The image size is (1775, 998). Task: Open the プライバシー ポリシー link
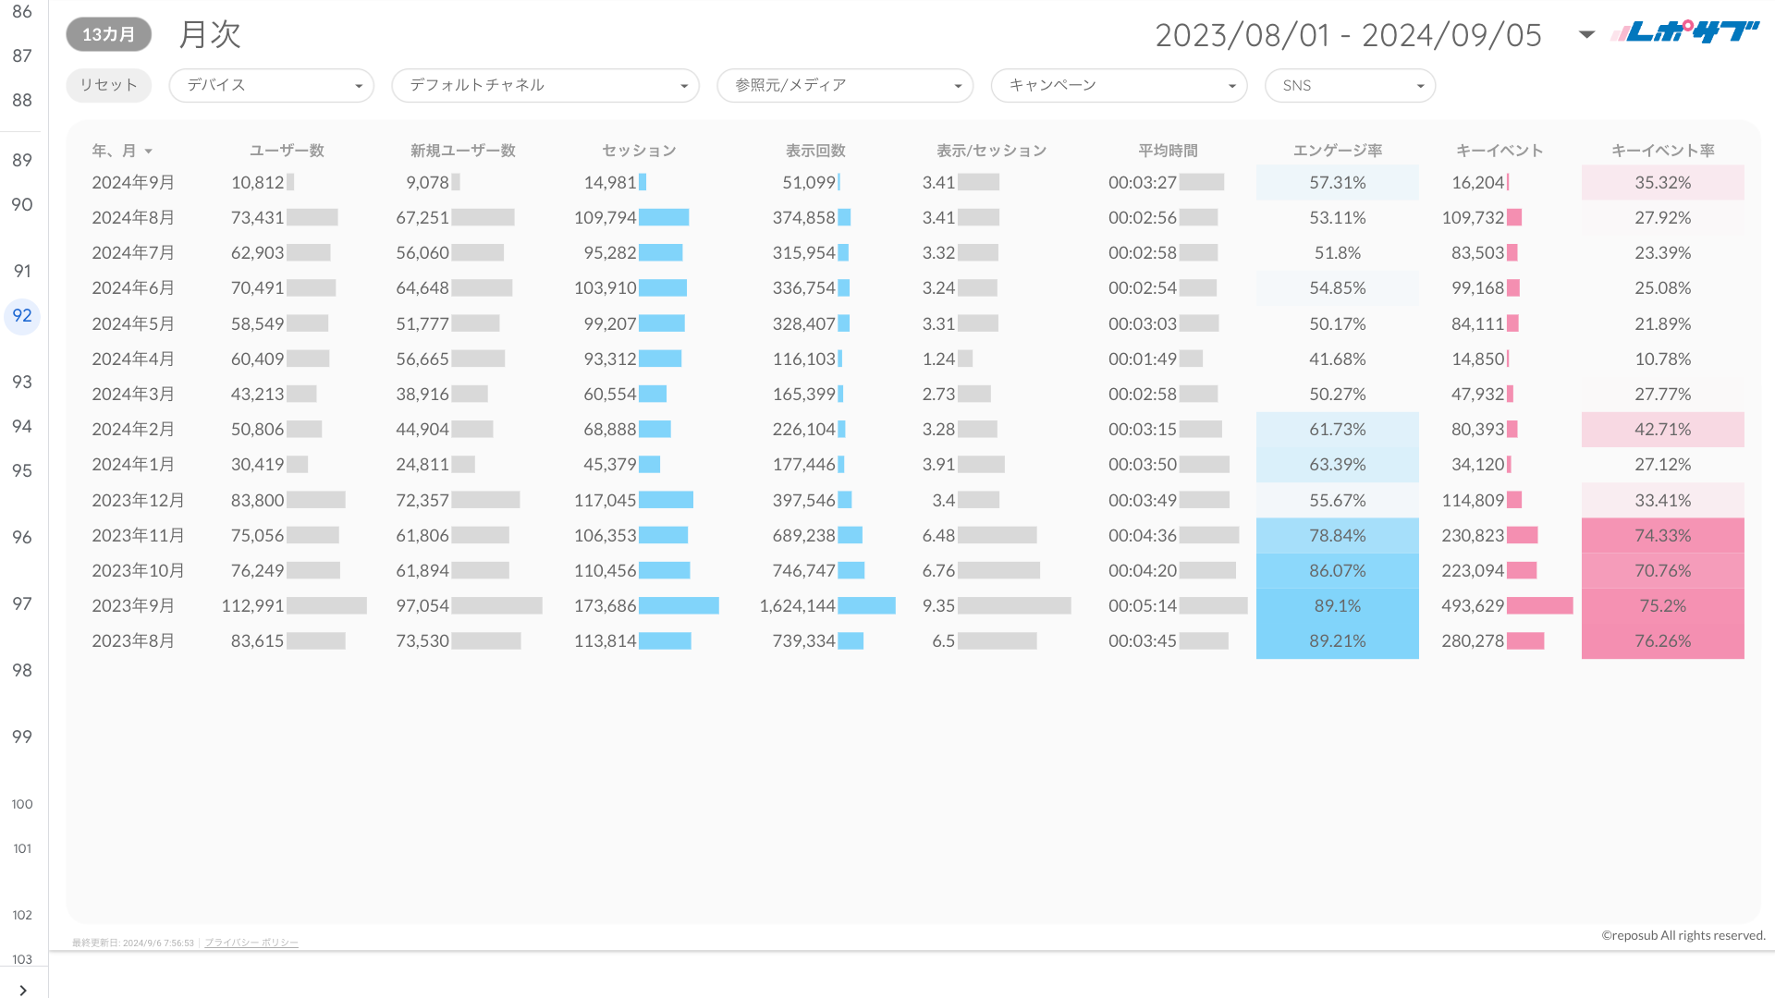pyautogui.click(x=251, y=943)
